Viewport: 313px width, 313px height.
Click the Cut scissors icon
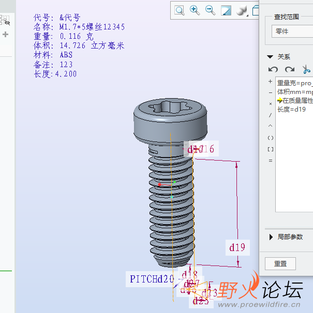(306, 69)
